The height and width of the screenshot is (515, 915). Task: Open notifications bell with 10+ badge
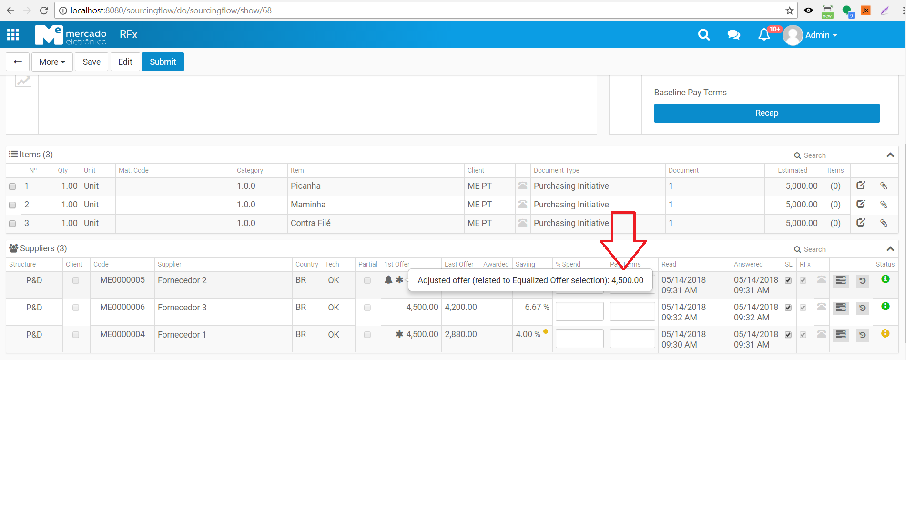pos(764,35)
